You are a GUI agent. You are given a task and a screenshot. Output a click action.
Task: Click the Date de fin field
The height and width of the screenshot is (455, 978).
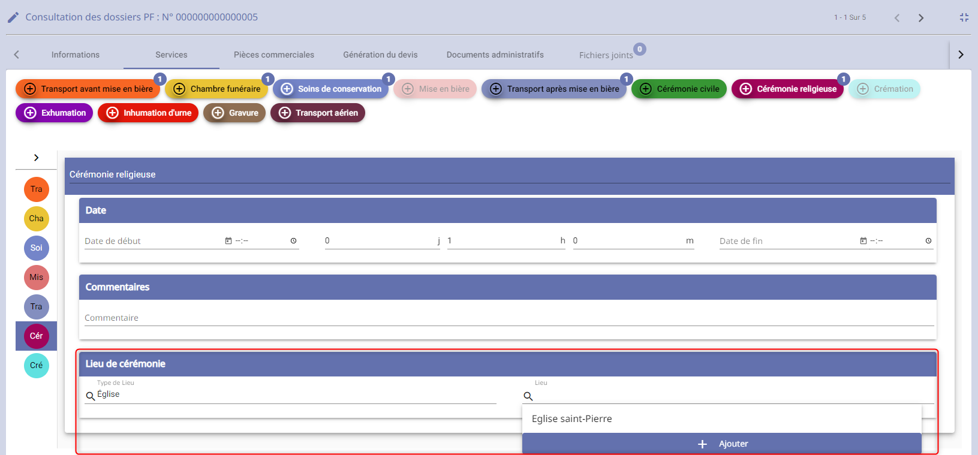pyautogui.click(x=788, y=241)
